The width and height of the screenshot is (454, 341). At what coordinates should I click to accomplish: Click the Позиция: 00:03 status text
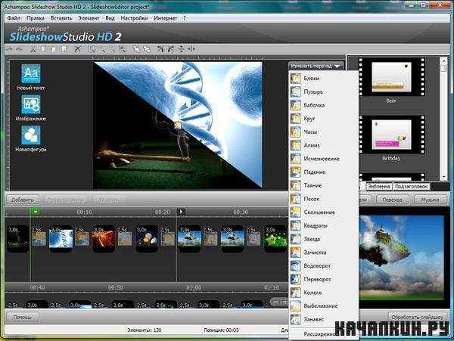(x=221, y=330)
